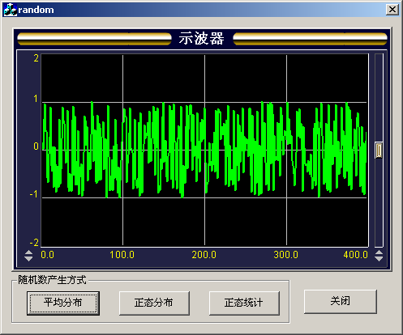This screenshot has width=403, height=335.
Task: Click the 示波器 title label
Action: [x=202, y=38]
